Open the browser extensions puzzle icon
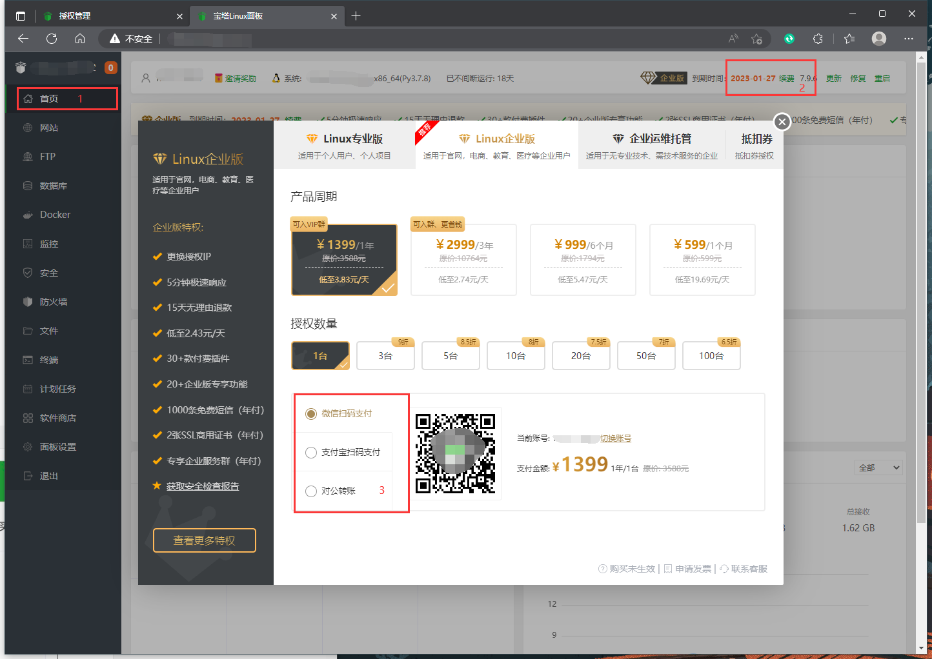932x659 pixels. 818,39
